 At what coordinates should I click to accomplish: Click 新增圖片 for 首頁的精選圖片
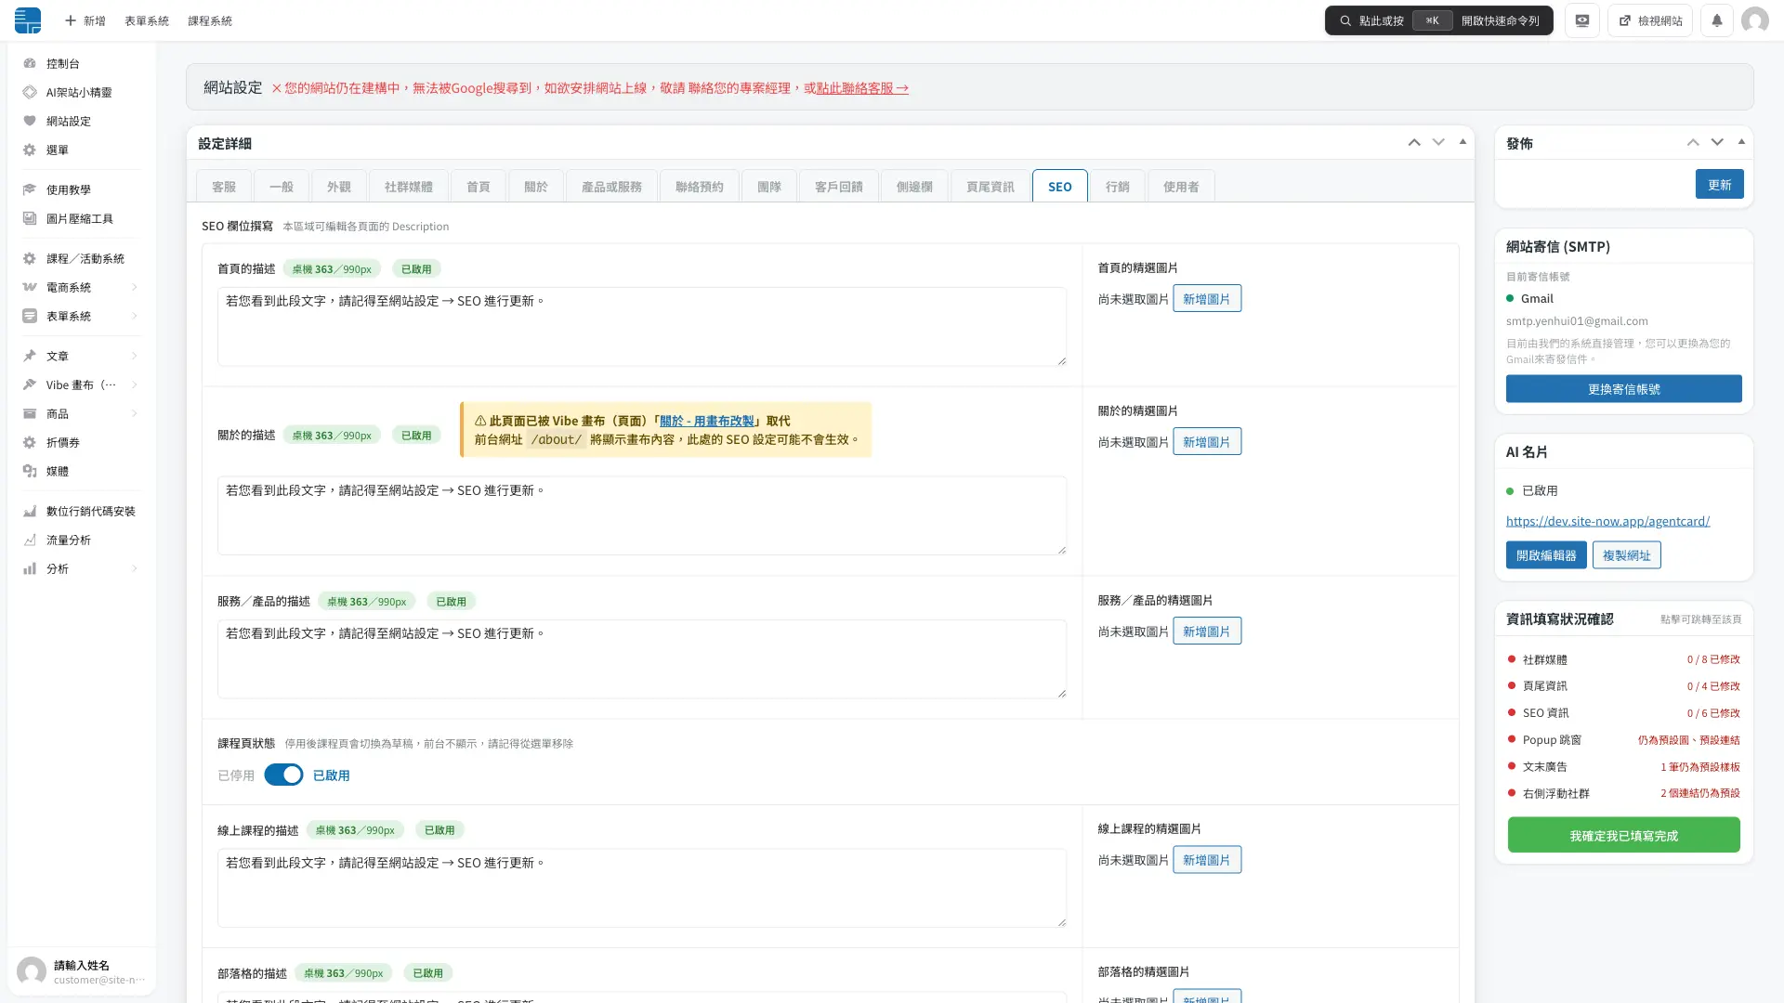pyautogui.click(x=1206, y=299)
